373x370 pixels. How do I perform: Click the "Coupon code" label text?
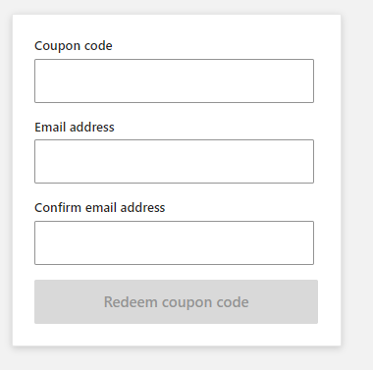point(74,46)
